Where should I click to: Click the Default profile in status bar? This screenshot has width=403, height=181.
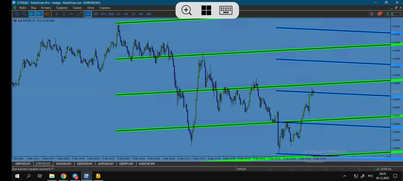[241, 169]
